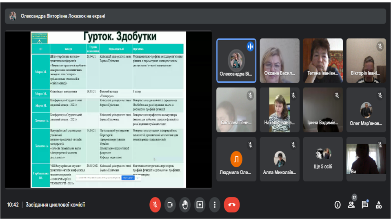Click the shared presentation slide
391x219 pixels.
coord(108,109)
